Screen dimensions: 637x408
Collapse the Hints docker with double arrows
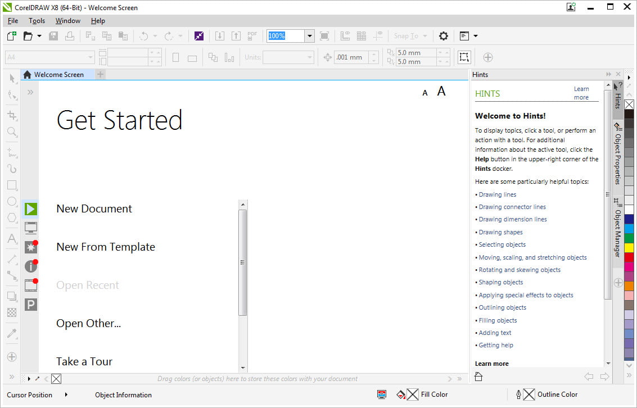pyautogui.click(x=608, y=74)
